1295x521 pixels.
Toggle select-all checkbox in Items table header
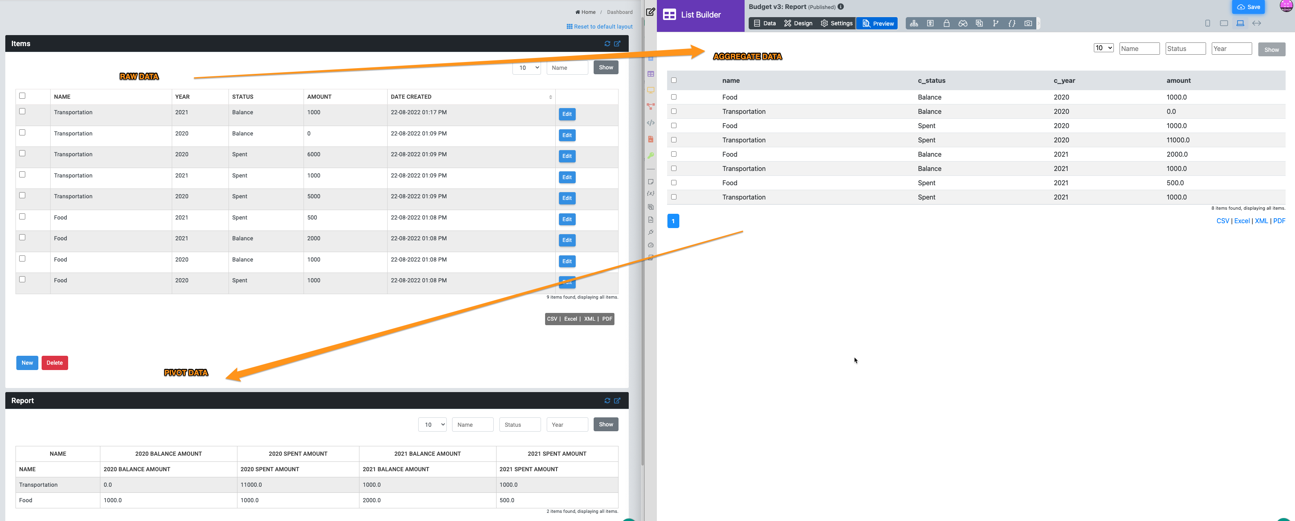[x=22, y=96]
